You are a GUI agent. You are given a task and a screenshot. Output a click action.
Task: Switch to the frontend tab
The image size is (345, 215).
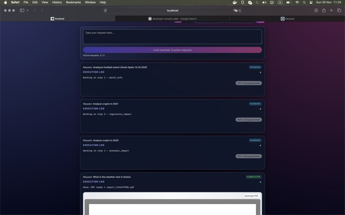click(57, 19)
